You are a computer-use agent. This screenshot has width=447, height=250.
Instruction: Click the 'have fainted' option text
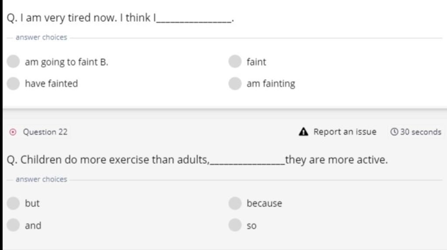click(51, 83)
